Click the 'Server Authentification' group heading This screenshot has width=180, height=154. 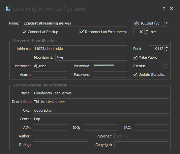pyautogui.click(x=35, y=41)
